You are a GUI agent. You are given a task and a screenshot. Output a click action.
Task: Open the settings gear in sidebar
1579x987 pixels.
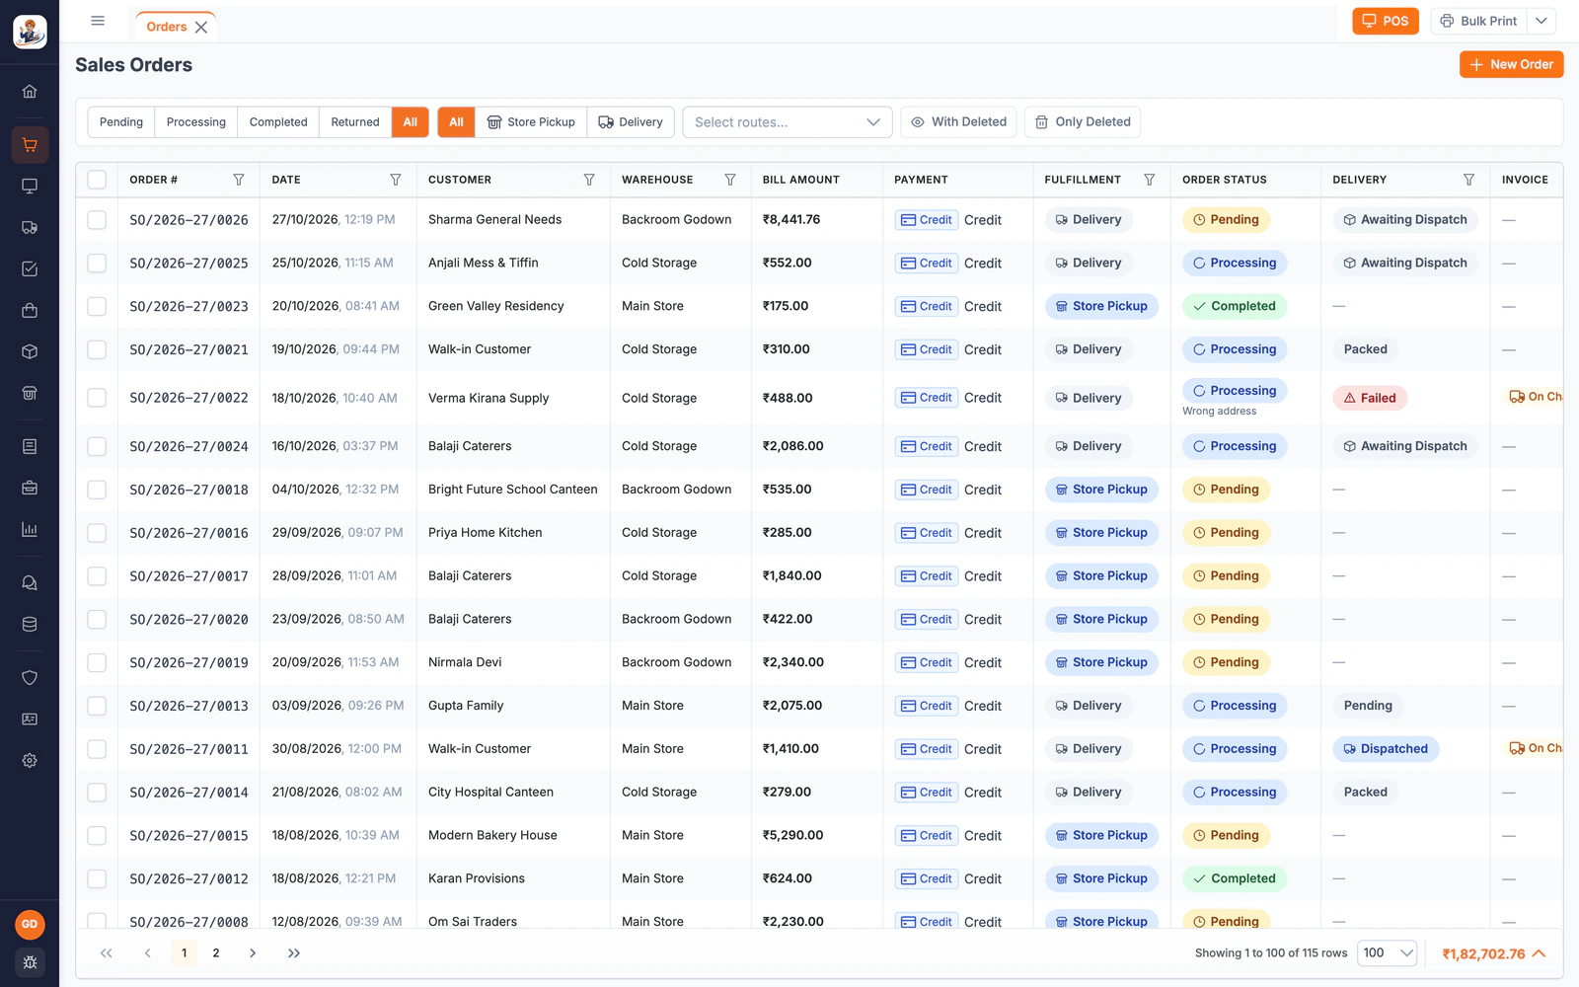point(30,761)
